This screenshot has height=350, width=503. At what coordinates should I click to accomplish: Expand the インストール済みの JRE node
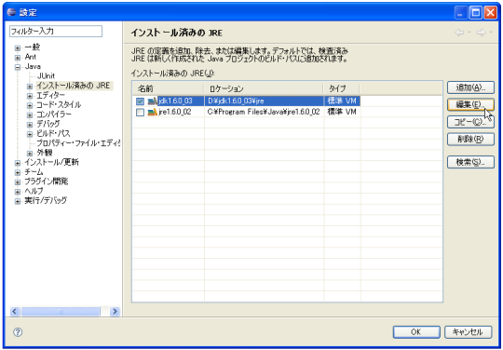coord(30,87)
